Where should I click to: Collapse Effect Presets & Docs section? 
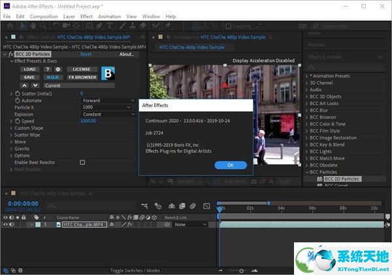[x=12, y=61]
